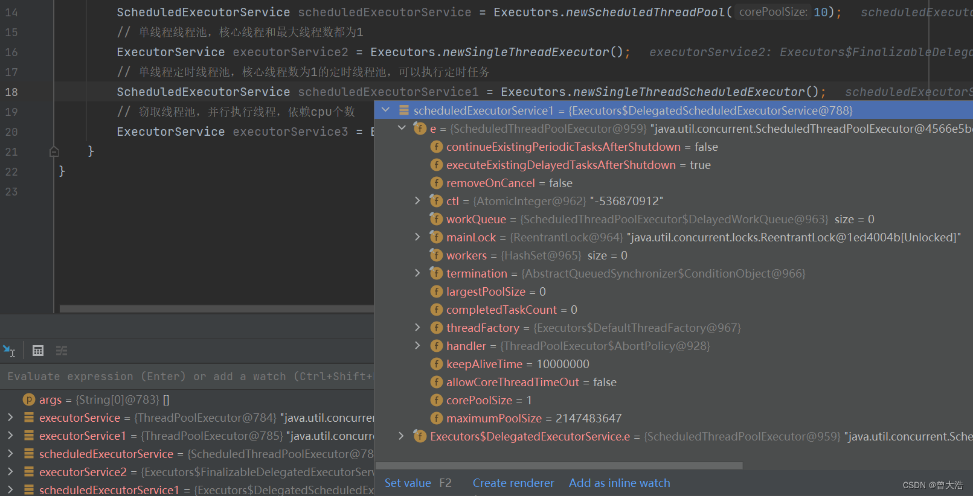The image size is (973, 496).
Task: Click field icon next to removeOnCancel
Action: [x=436, y=183]
